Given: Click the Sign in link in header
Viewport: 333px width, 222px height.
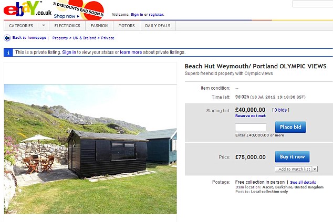Looking at the screenshot, I should 137,15.
